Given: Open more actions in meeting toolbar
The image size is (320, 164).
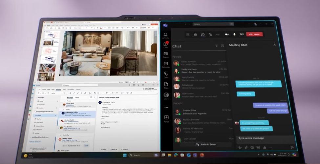Looking at the screenshot, I should [x=218, y=34].
